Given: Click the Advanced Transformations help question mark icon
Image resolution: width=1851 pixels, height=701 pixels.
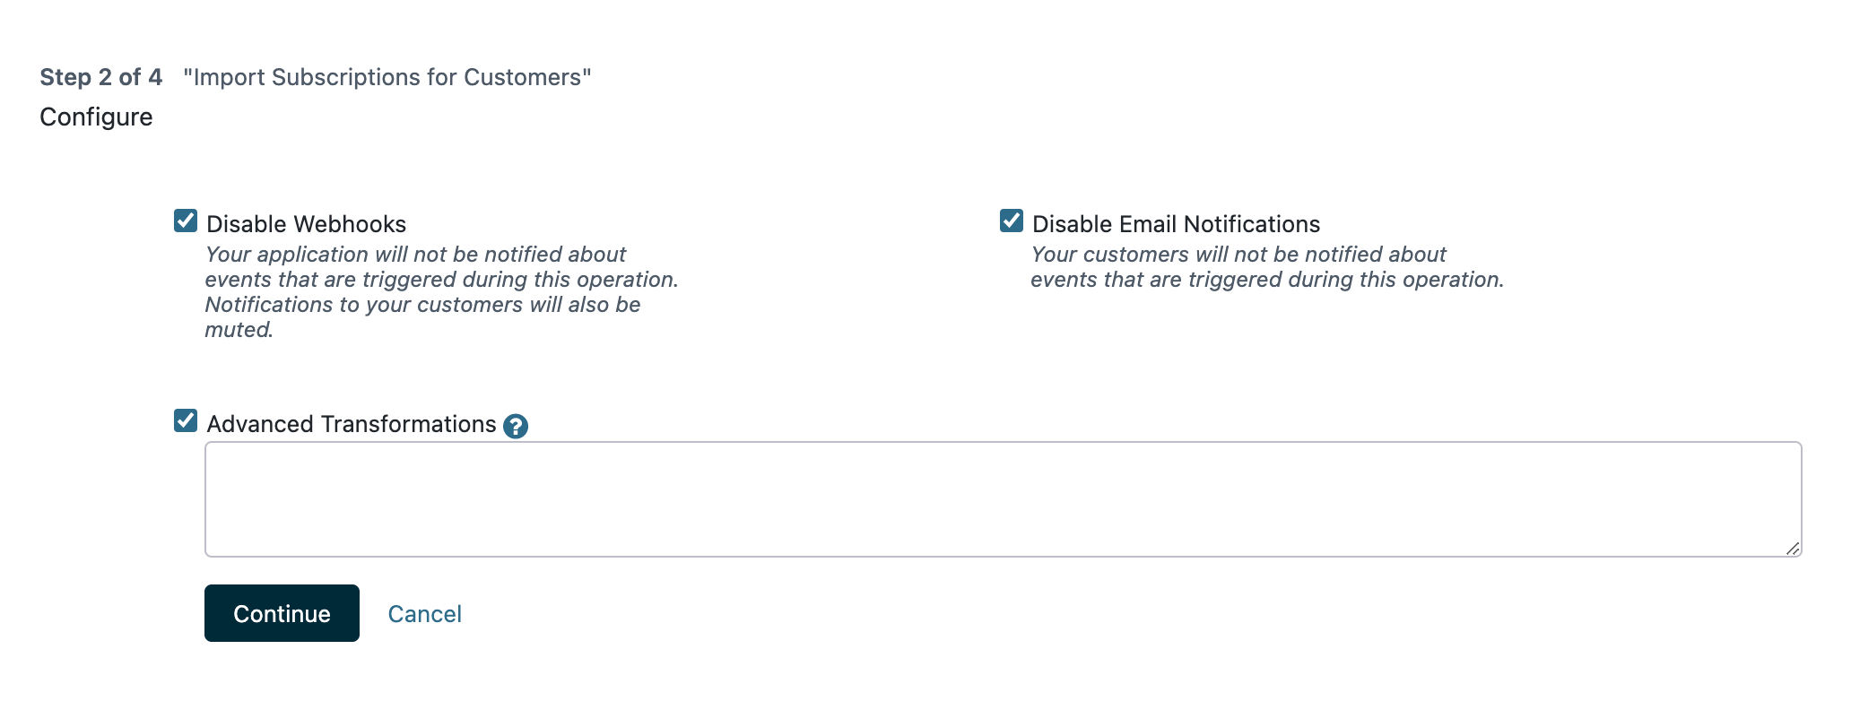Looking at the screenshot, I should [x=516, y=426].
